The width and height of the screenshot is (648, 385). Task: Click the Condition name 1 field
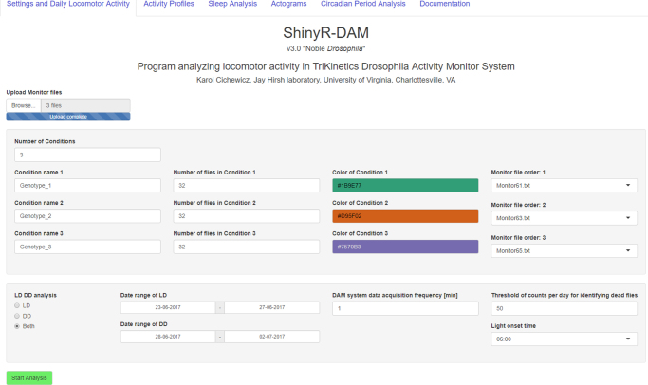point(87,186)
